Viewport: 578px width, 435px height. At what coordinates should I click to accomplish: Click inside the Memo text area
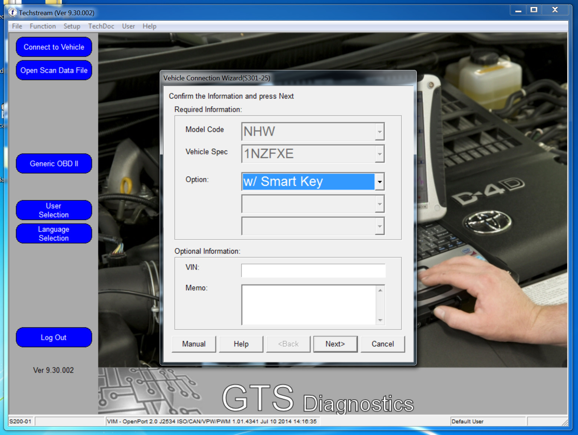(309, 305)
